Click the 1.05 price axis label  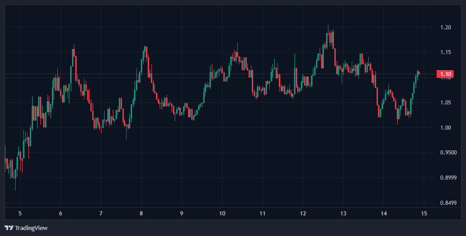tap(445, 103)
